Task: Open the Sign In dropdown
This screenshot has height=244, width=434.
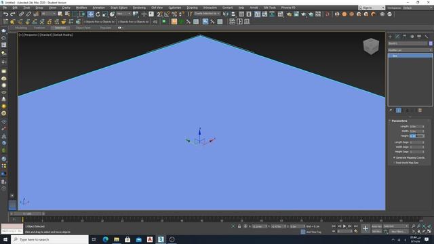Action: pyautogui.click(x=372, y=7)
